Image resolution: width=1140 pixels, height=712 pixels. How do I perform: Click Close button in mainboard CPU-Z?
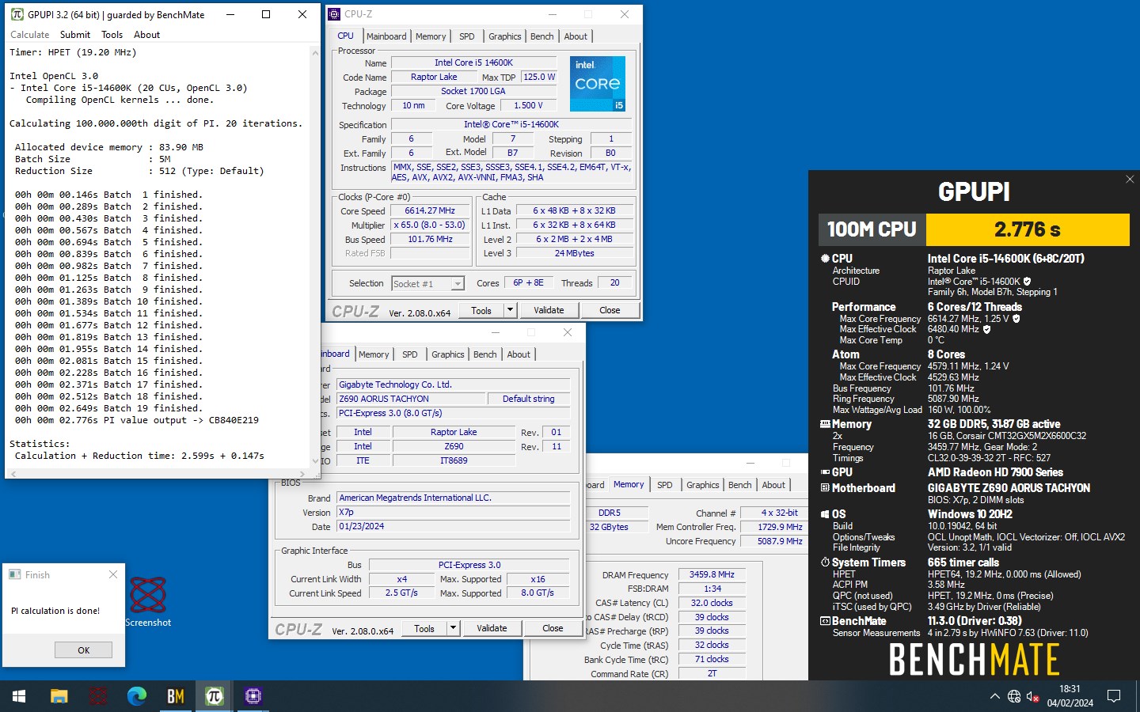pos(553,628)
